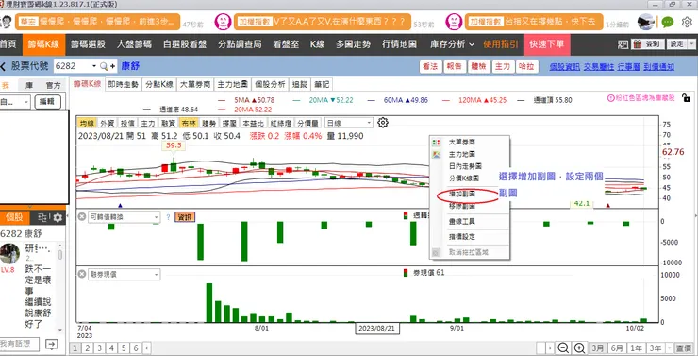Open the 個股資訊 link
The width and height of the screenshot is (698, 356).
(x=564, y=67)
